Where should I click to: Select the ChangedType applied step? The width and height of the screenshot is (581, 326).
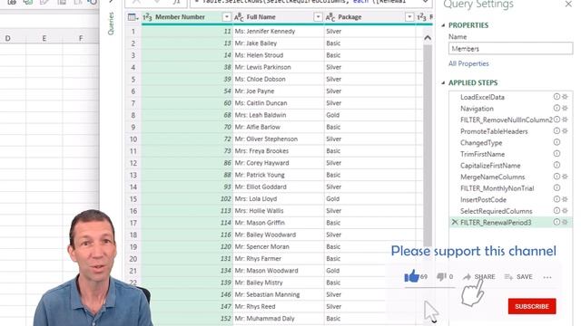coord(481,143)
